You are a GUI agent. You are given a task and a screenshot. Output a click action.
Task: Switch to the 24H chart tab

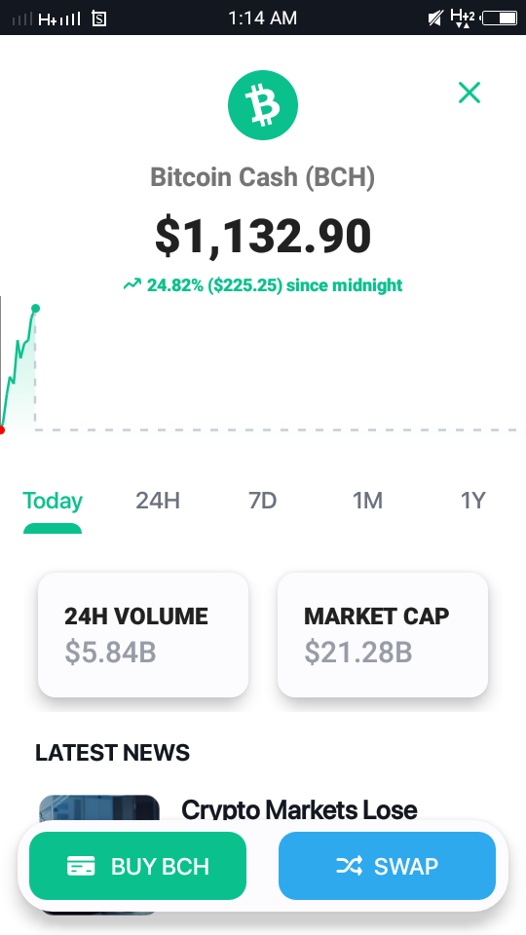click(158, 501)
